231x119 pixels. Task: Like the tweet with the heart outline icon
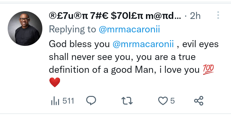click(163, 101)
